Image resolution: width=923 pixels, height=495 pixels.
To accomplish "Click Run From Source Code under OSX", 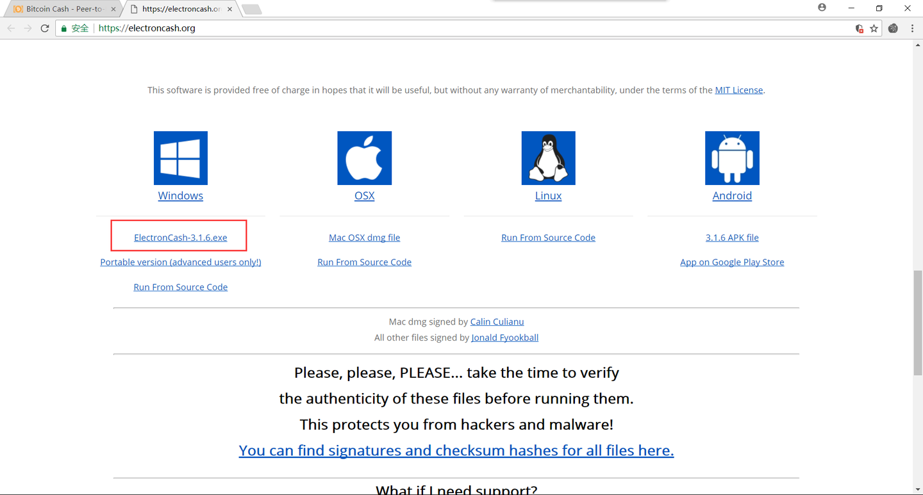I will 365,262.
